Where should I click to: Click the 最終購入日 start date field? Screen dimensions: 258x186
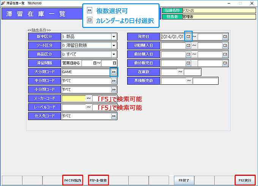coord(173,54)
